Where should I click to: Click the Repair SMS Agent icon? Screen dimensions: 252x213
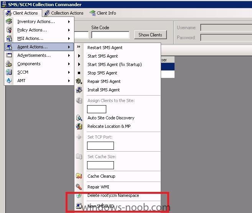click(x=79, y=81)
